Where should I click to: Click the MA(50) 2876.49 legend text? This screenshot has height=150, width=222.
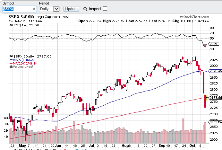24,60
